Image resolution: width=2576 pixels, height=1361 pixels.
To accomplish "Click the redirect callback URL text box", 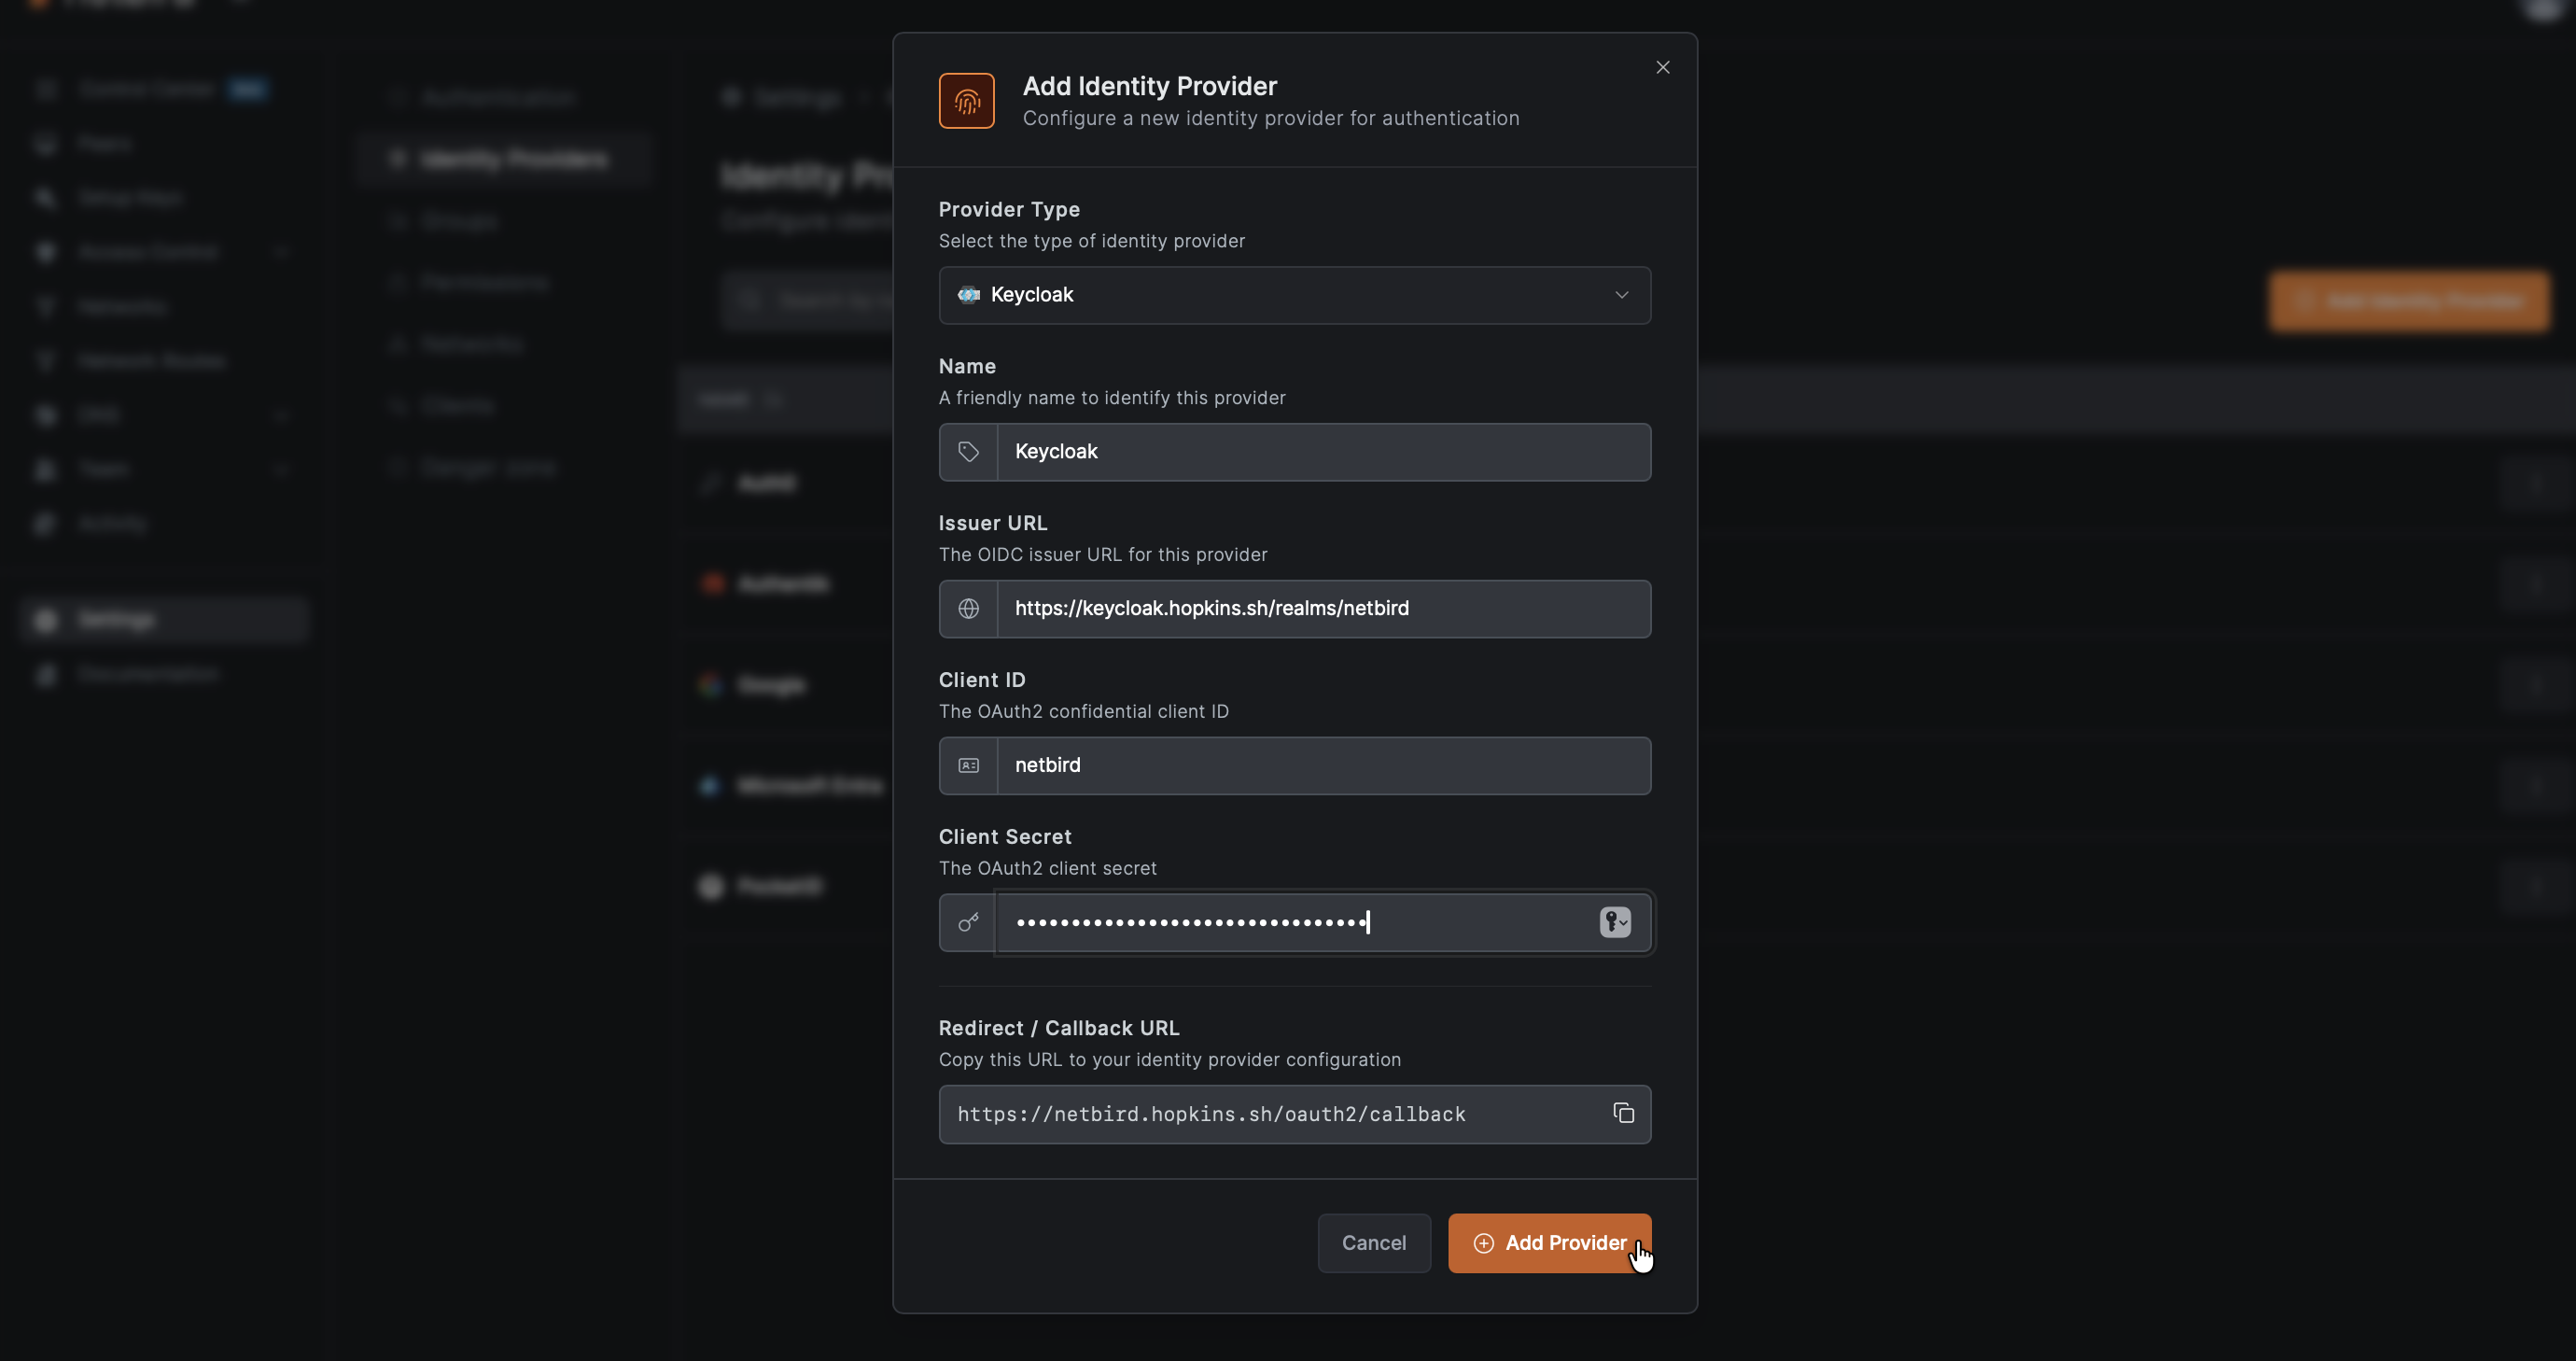I will click(x=1270, y=1114).
